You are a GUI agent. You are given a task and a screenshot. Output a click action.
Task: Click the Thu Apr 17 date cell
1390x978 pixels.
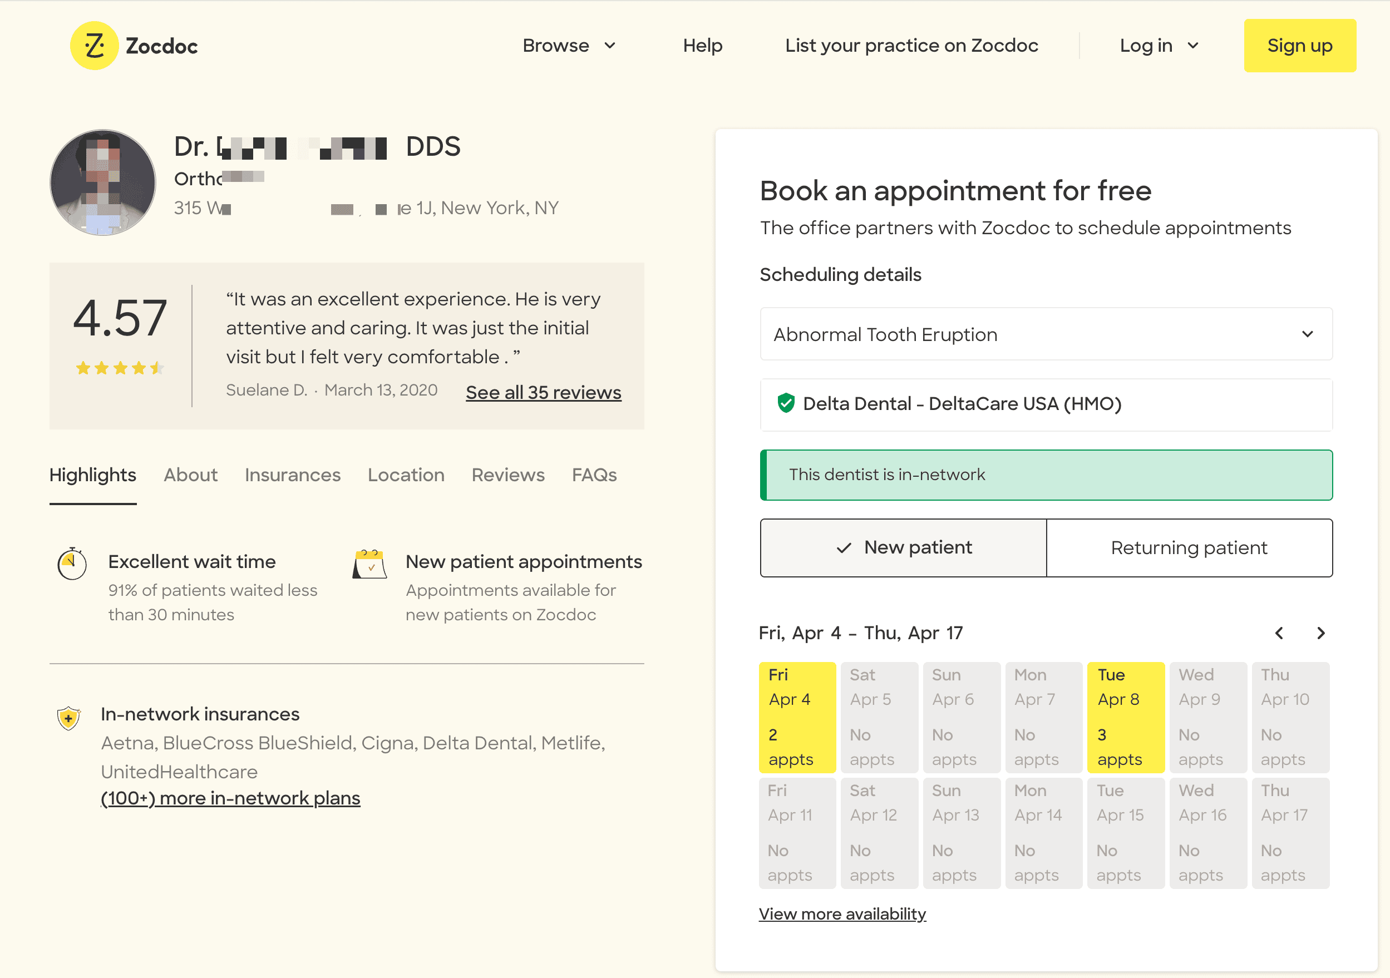pyautogui.click(x=1290, y=833)
